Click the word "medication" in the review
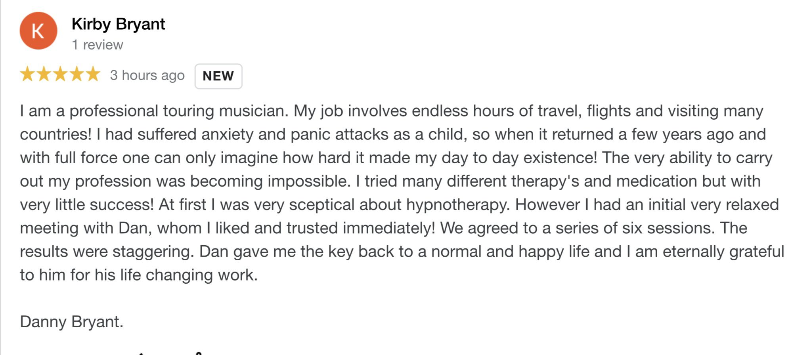This screenshot has height=355, width=792. (x=656, y=181)
